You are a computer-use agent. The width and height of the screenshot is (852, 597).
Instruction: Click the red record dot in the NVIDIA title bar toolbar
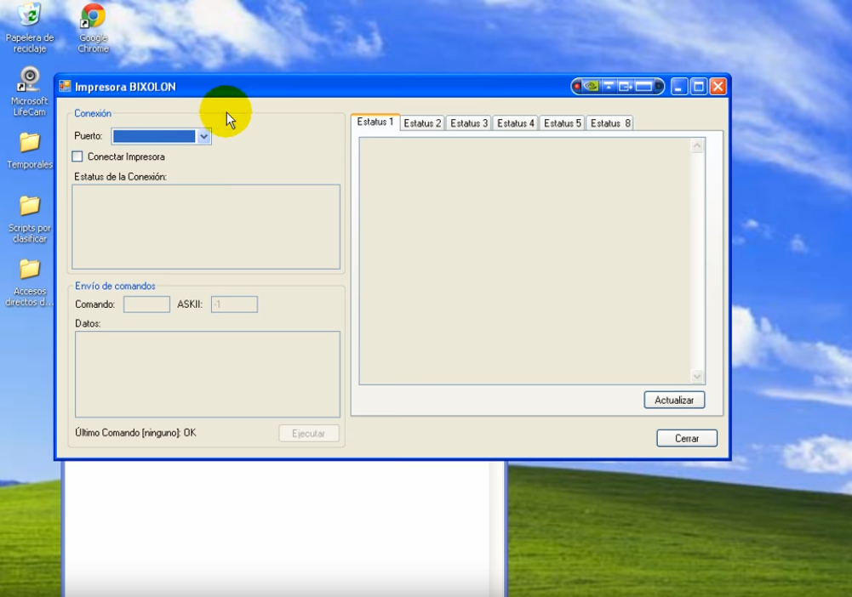[x=577, y=86]
